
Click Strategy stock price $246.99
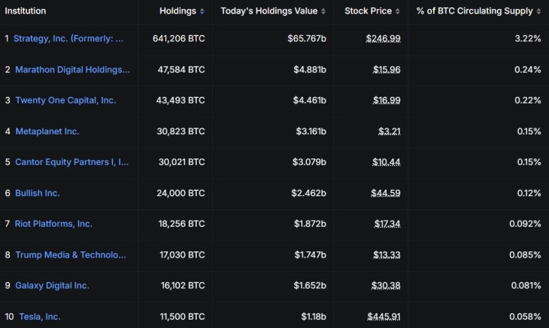coord(384,38)
